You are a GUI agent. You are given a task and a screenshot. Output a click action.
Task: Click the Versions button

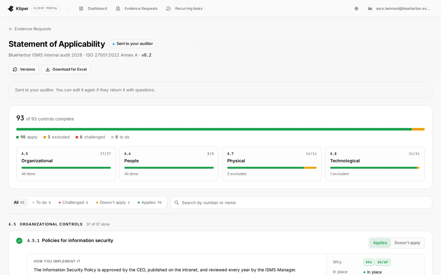[x=24, y=69]
